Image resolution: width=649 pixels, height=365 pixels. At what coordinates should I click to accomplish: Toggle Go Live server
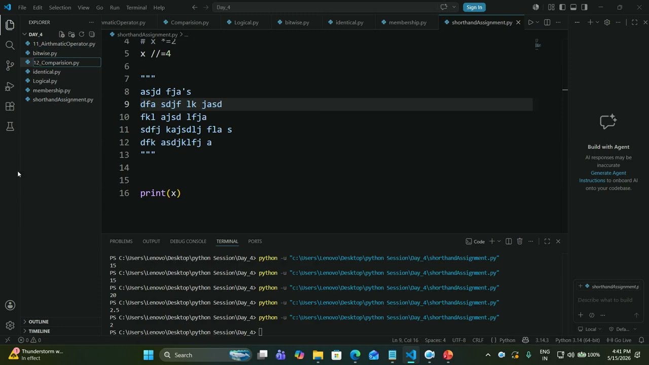coord(619,340)
